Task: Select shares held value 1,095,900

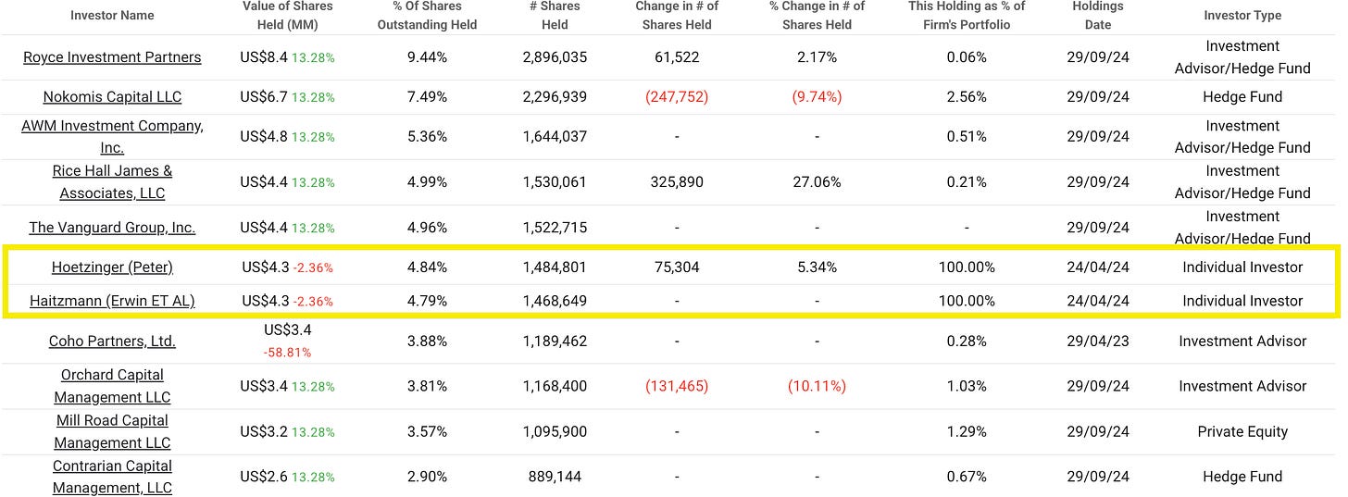Action: click(x=555, y=431)
